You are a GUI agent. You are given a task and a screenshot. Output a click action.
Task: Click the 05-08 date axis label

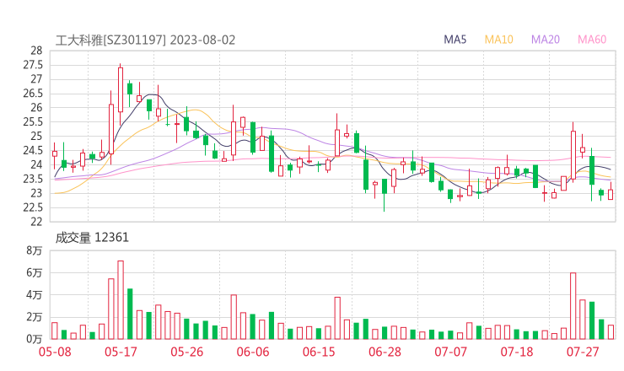55,352
